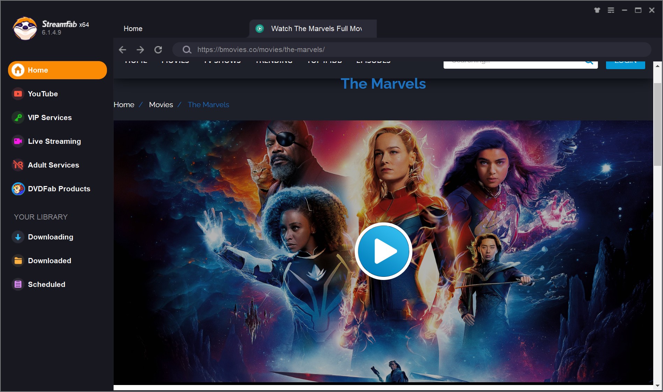Click the YOUR LIBRARY heading
The width and height of the screenshot is (663, 392).
(41, 217)
